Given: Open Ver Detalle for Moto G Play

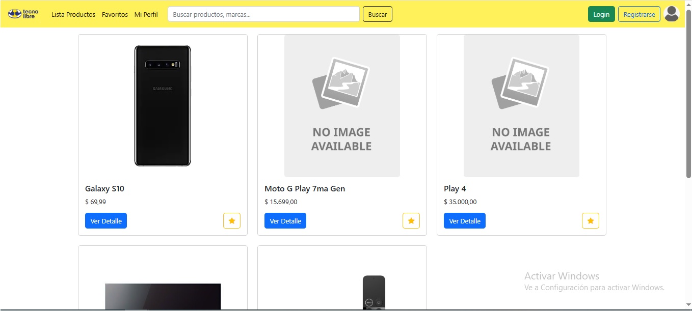Looking at the screenshot, I should [x=285, y=221].
